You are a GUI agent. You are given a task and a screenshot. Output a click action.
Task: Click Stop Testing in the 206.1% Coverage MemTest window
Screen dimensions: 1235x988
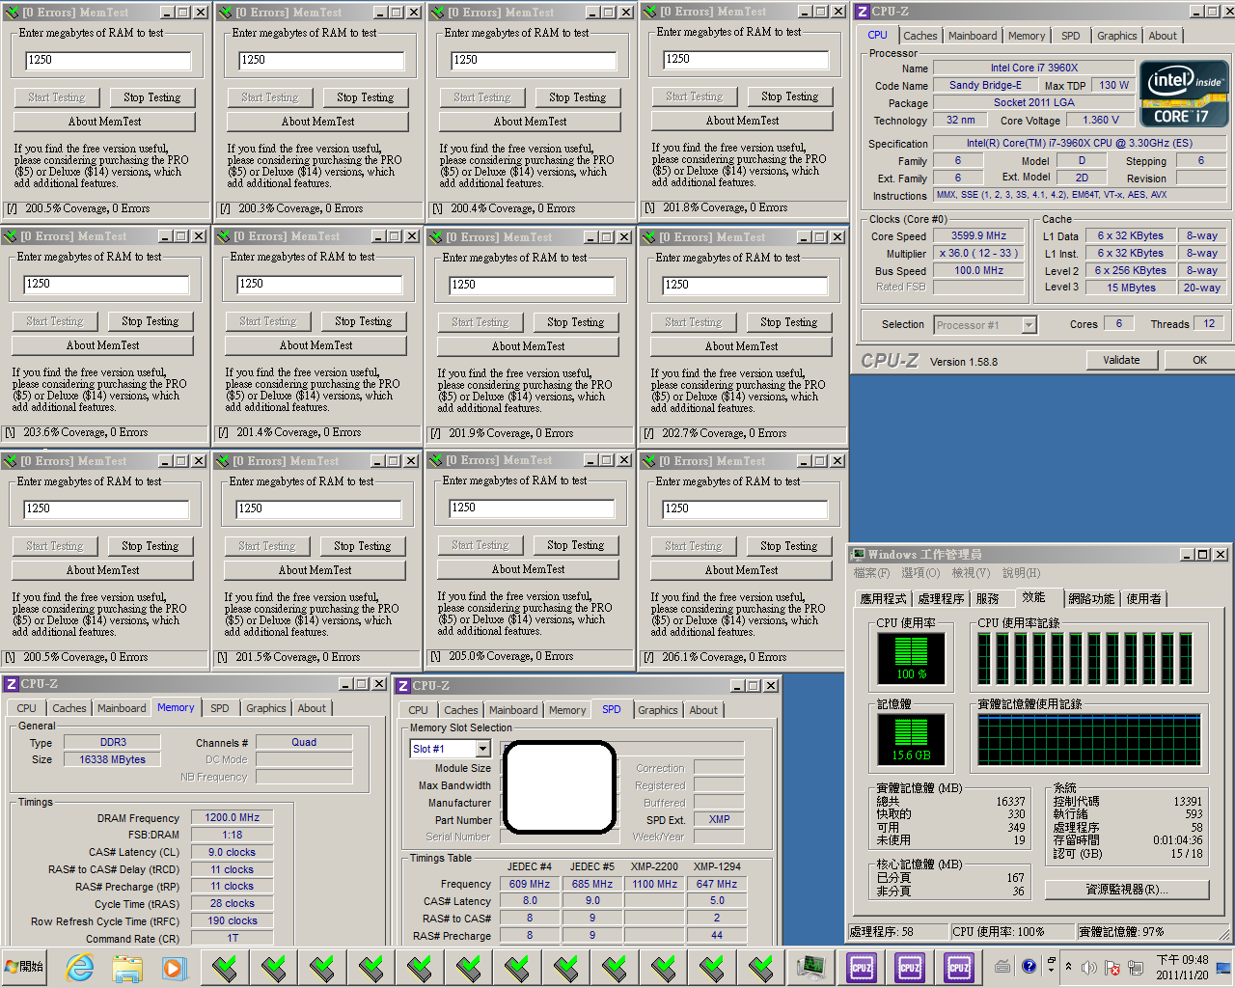(x=788, y=546)
